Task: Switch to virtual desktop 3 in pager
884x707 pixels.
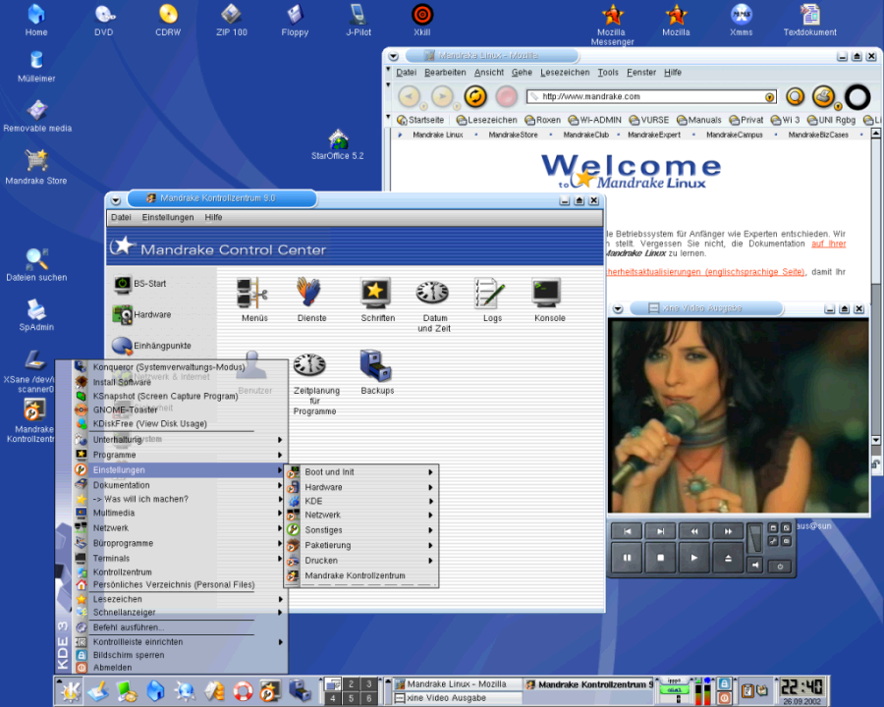Action: point(368,683)
